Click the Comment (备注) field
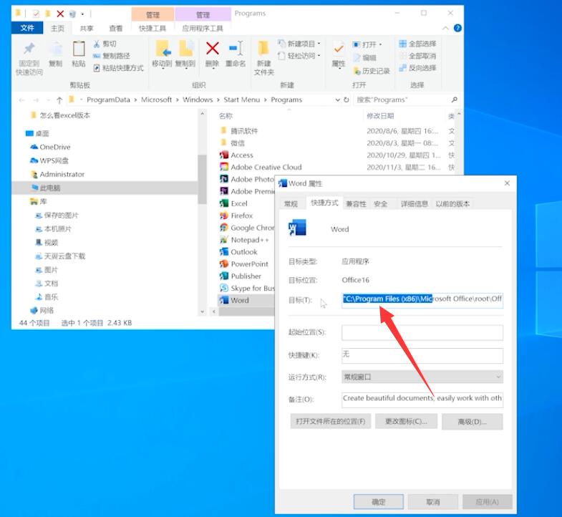Image resolution: width=562 pixels, height=517 pixels. pos(422,399)
